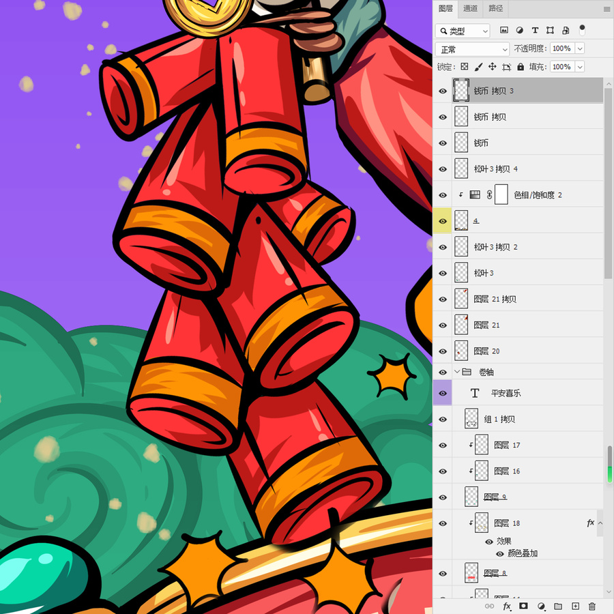The width and height of the screenshot is (614, 614).
Task: Hide the 平安喜乐 text layer
Action: pos(443,393)
